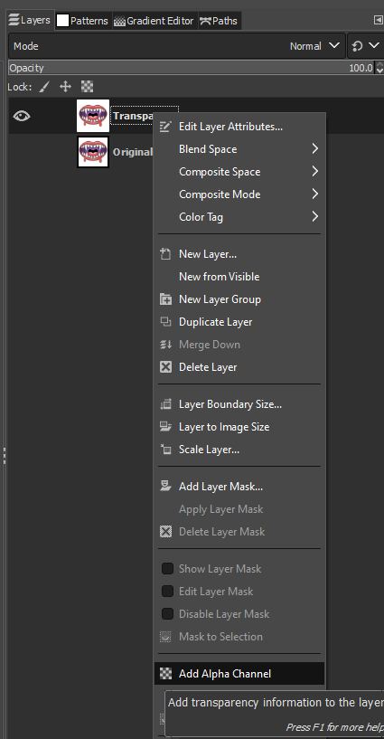Expand the Color Tag submenu
The width and height of the screenshot is (384, 739).
point(239,217)
